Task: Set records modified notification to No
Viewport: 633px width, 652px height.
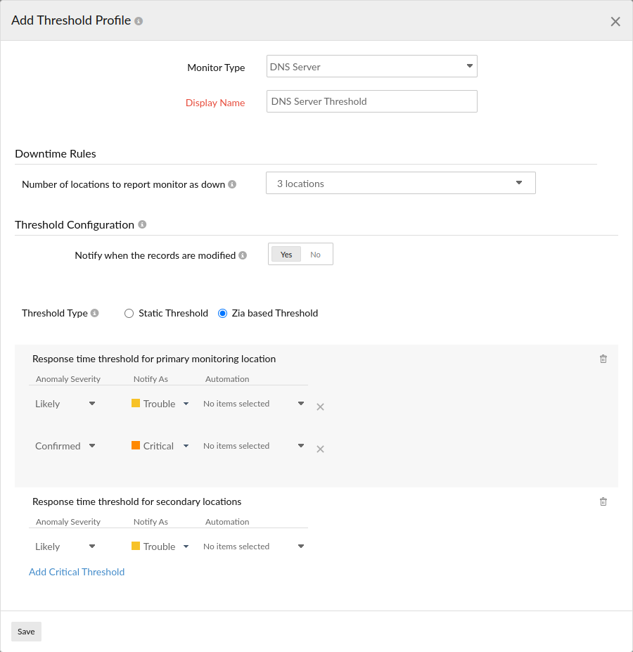Action: click(x=315, y=255)
